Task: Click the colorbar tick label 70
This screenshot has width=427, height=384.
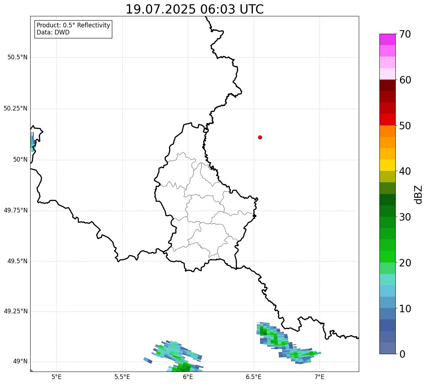Action: (405, 34)
